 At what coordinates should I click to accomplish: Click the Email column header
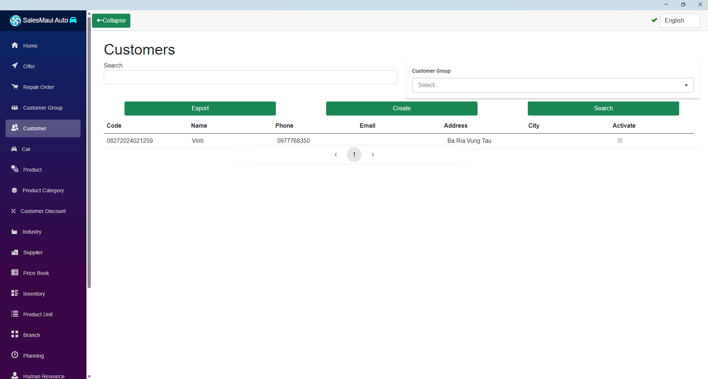[367, 125]
